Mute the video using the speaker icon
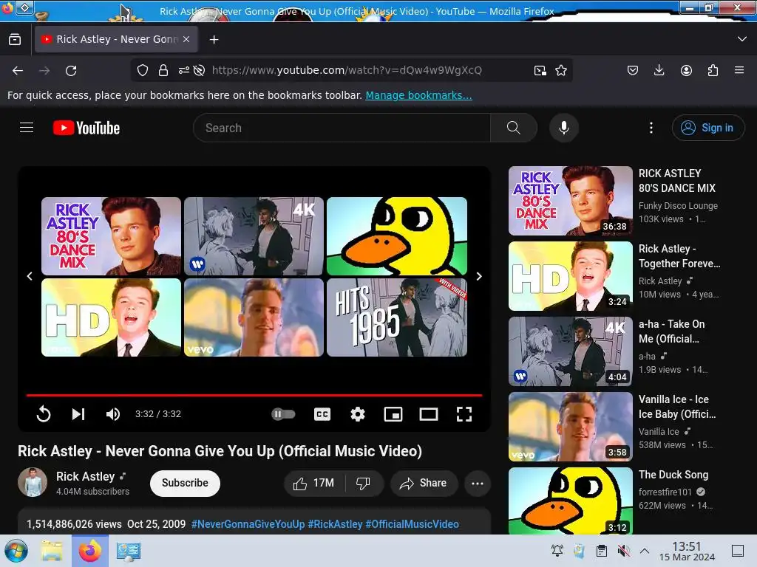The height and width of the screenshot is (567, 757). (113, 414)
